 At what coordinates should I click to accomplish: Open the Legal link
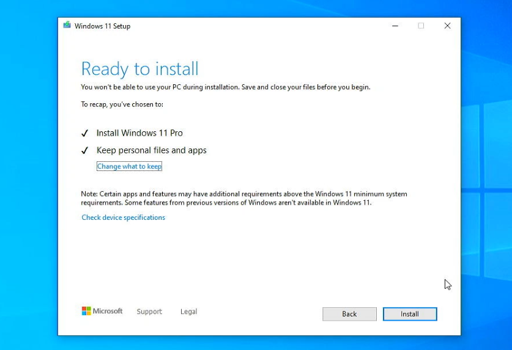189,312
